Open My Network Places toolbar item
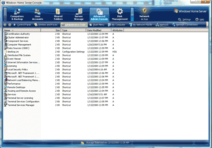 coord(140,25)
